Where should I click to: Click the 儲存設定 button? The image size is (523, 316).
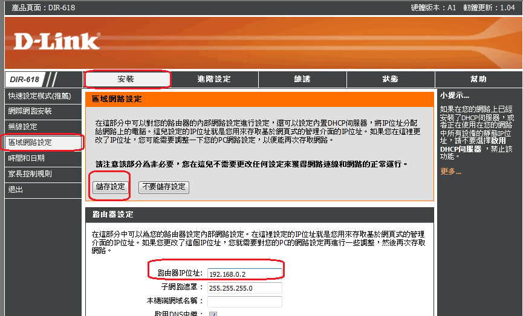click(110, 187)
